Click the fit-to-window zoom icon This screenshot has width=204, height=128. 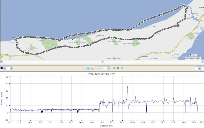point(122,68)
